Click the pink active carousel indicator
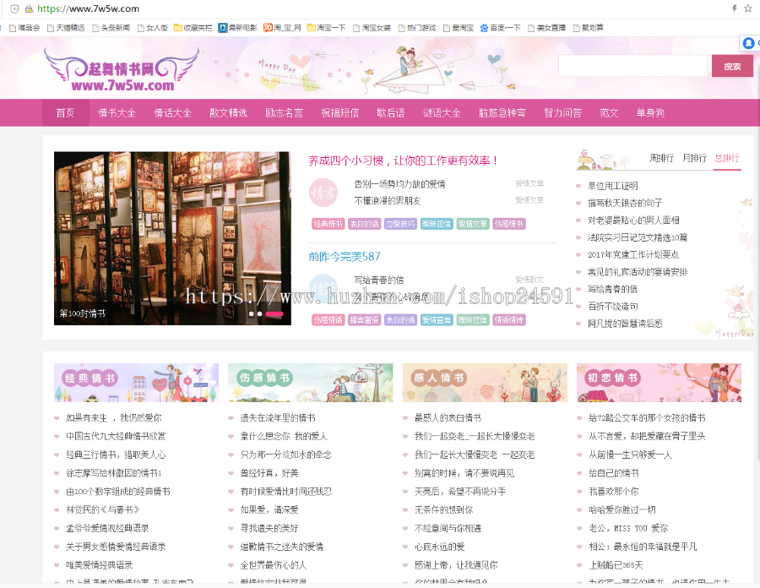 click(x=274, y=314)
